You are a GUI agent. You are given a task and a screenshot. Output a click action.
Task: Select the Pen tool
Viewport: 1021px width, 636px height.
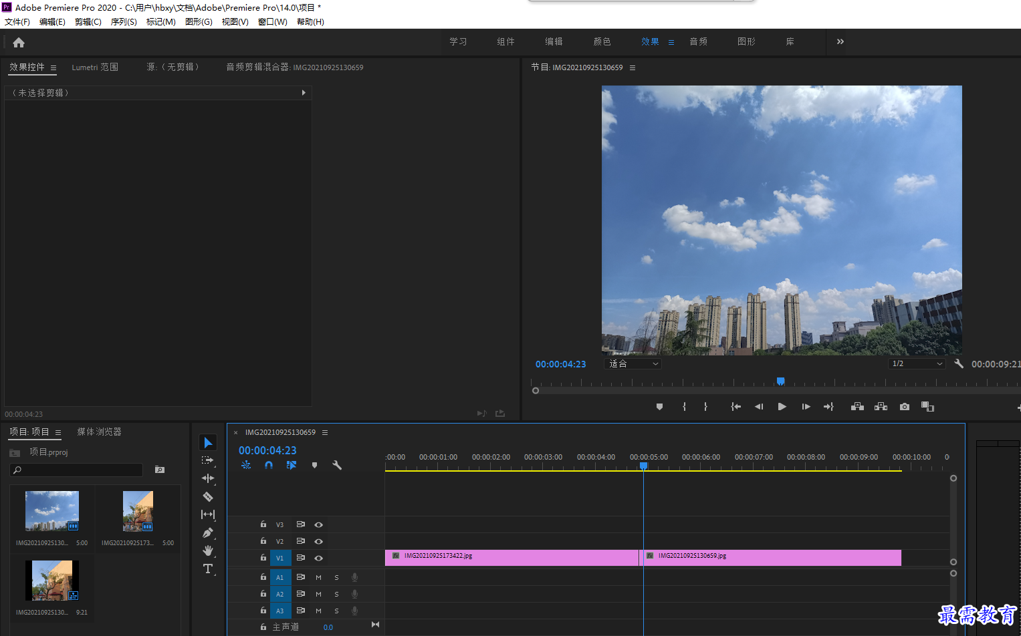click(x=208, y=532)
